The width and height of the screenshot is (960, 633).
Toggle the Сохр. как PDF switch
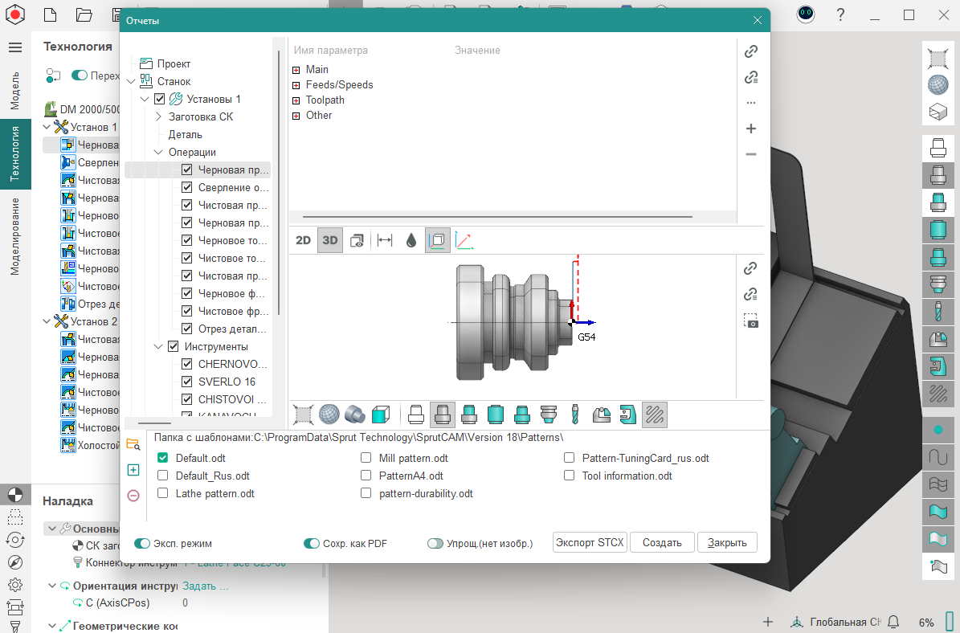[312, 544]
